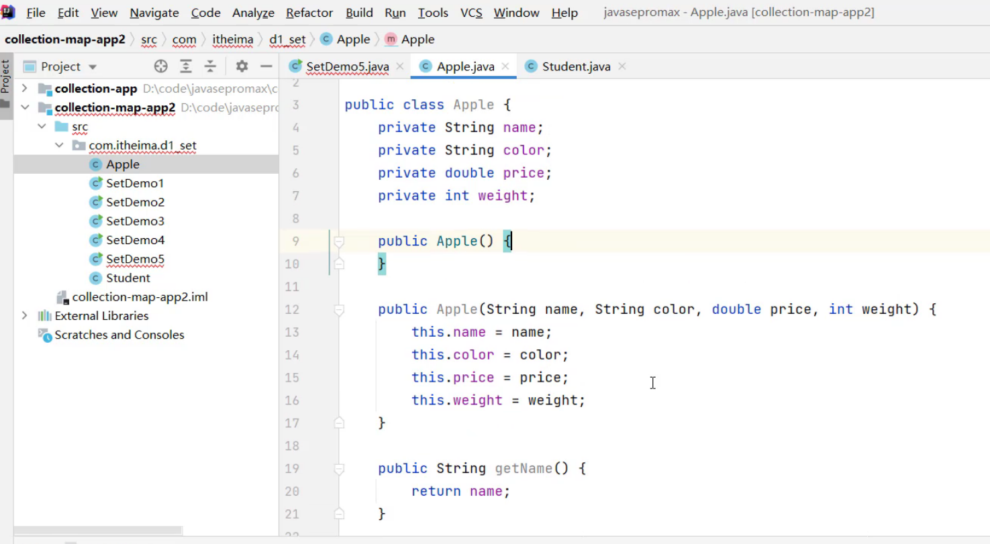The height and width of the screenshot is (544, 990).
Task: Open the View menu
Action: pos(104,13)
